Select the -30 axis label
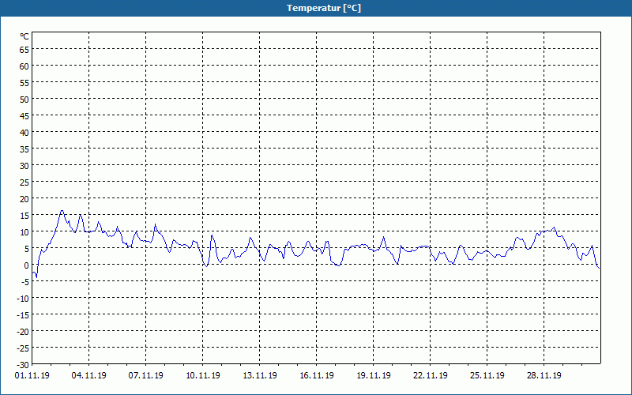 23,365
